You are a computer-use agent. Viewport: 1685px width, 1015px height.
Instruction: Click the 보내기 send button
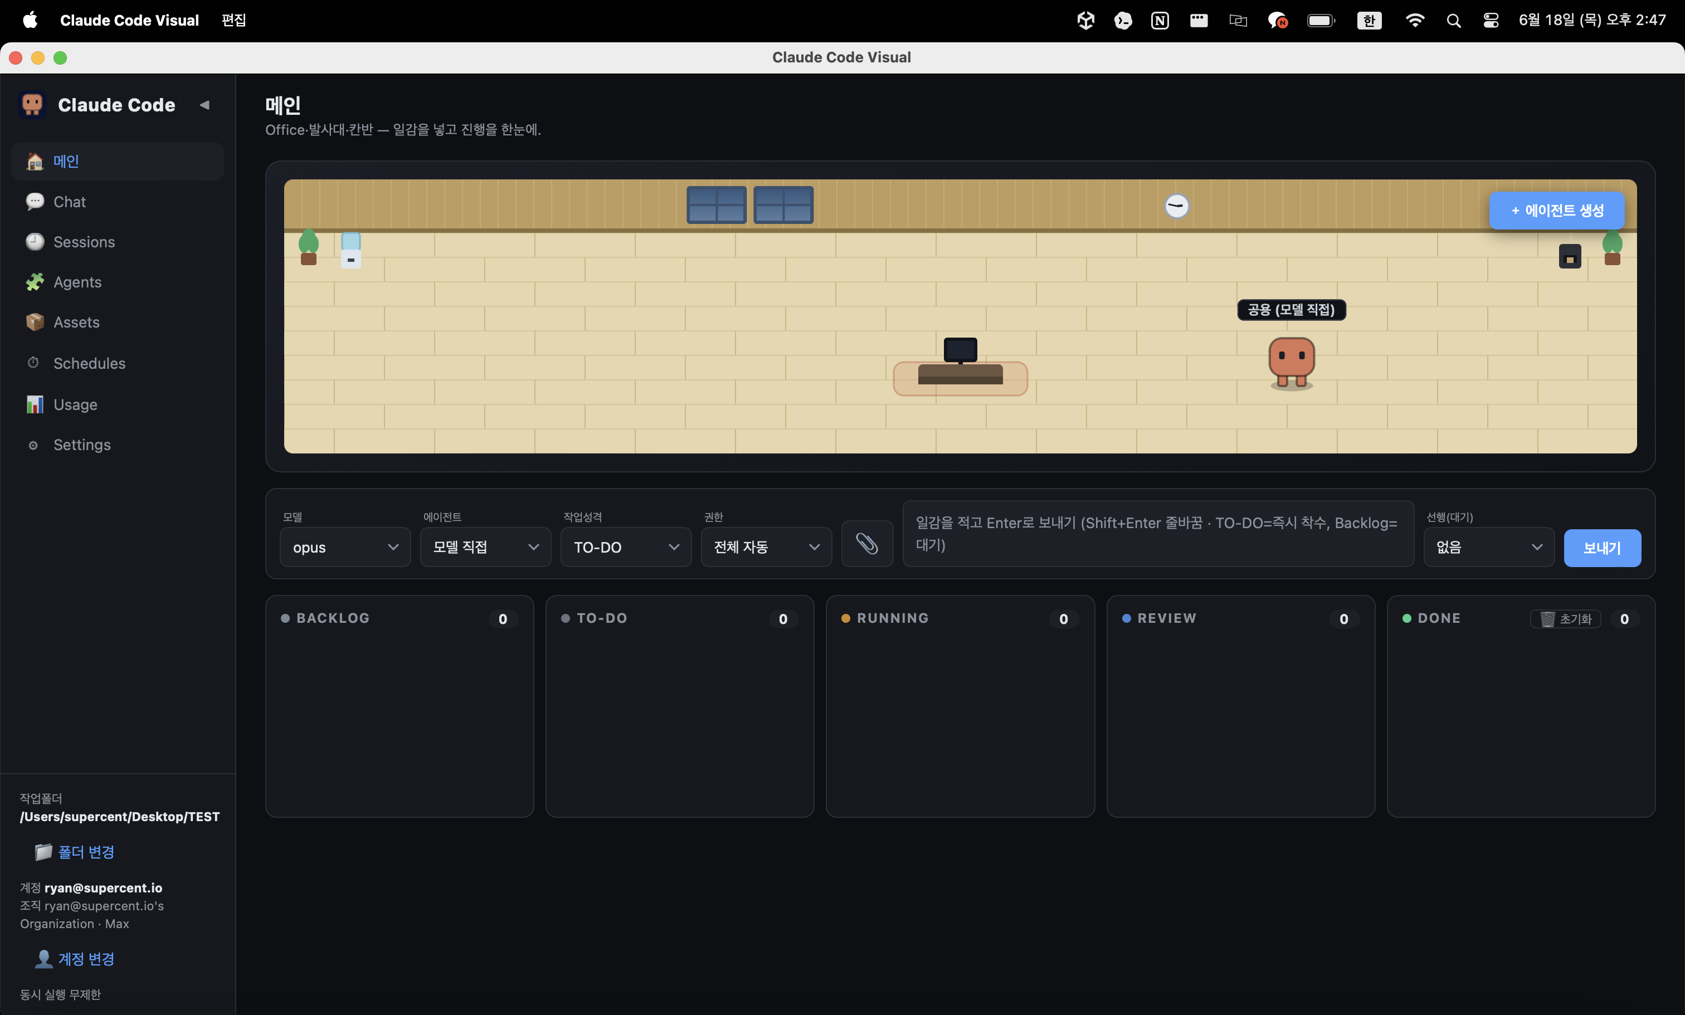[1601, 548]
